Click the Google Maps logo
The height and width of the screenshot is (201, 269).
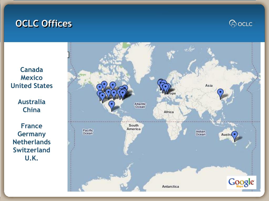tap(241, 182)
